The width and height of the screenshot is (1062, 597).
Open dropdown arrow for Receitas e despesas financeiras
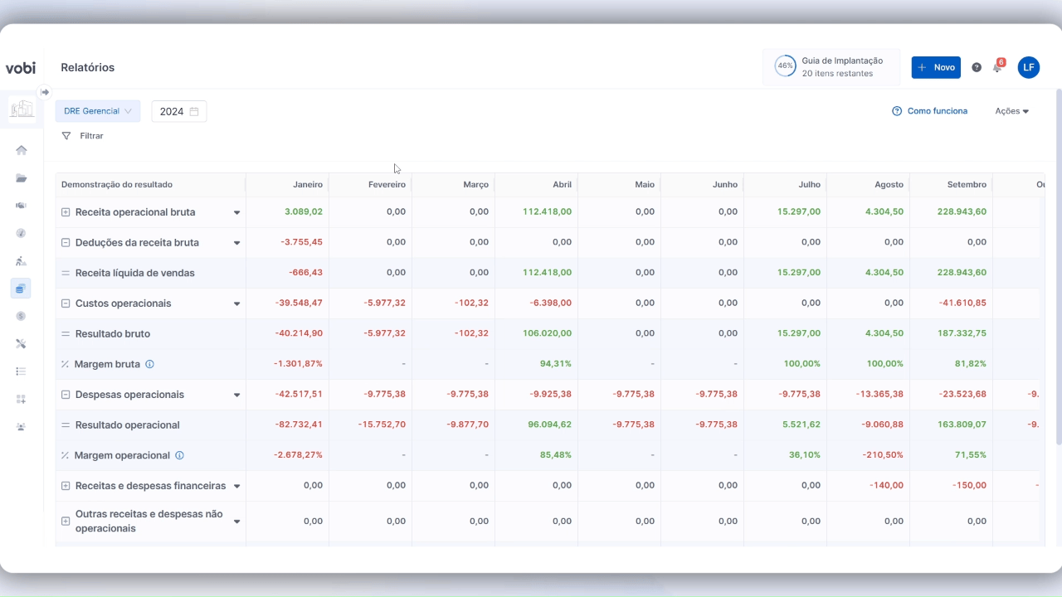236,487
